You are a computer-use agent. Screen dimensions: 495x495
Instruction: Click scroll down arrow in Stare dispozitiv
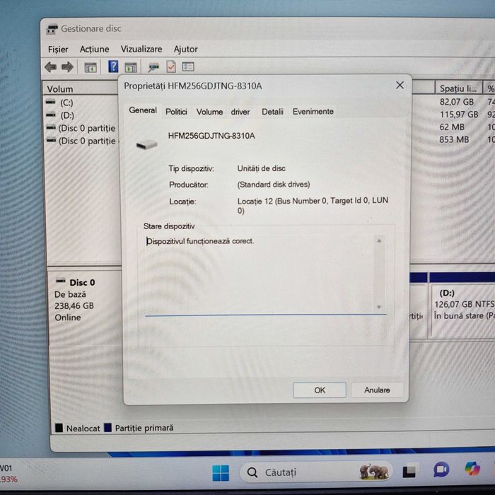[379, 307]
